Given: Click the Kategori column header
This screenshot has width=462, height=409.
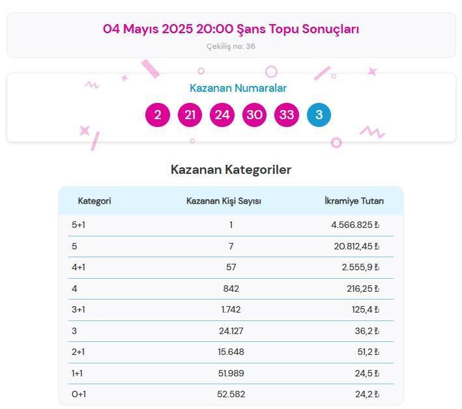Looking at the screenshot, I should pos(94,201).
